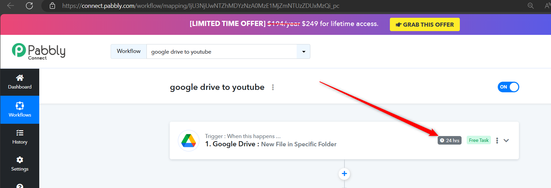Image resolution: width=551 pixels, height=188 pixels.
Task: Click 'Trigger : When this happens ...' text
Action: pos(243,136)
